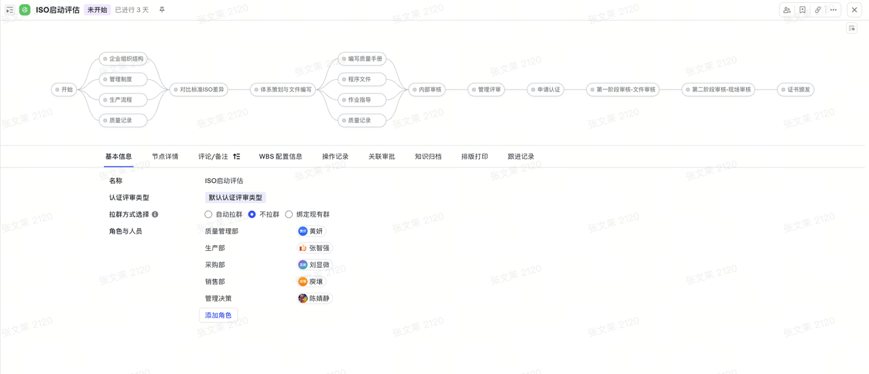Select the 证书颁发 node
This screenshot has width=869, height=374.
click(796, 89)
